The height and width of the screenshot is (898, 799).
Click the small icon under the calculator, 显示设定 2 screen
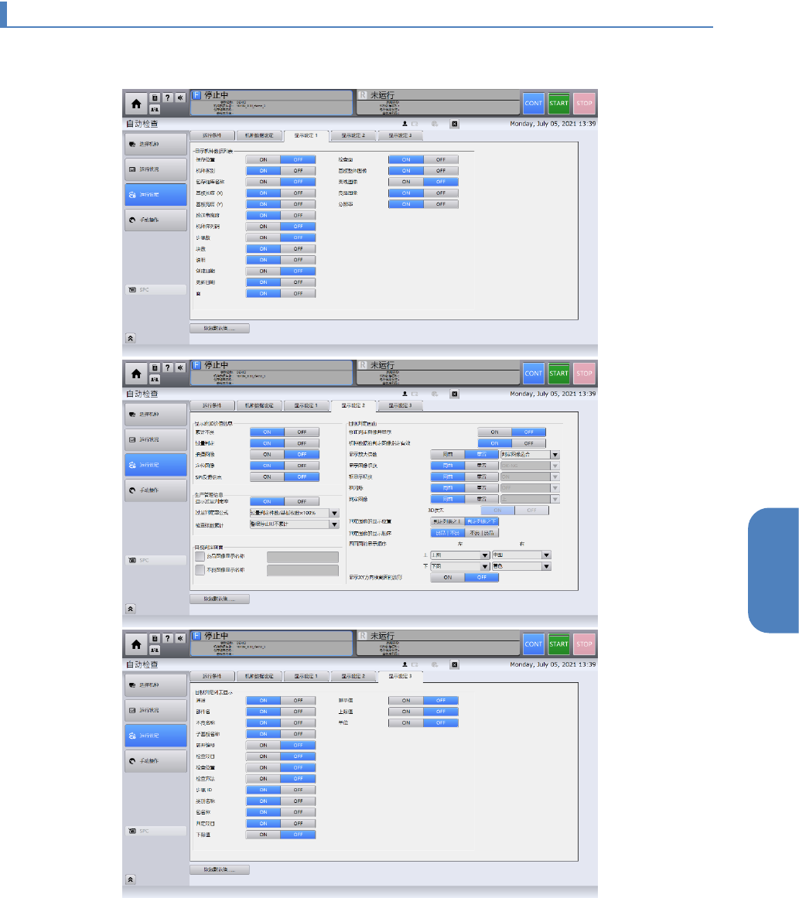click(x=155, y=379)
